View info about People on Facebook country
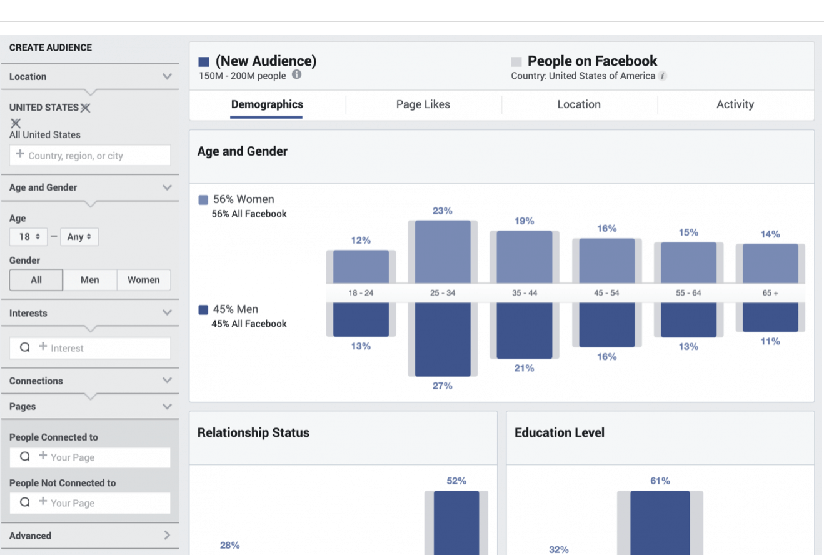 pyautogui.click(x=662, y=76)
